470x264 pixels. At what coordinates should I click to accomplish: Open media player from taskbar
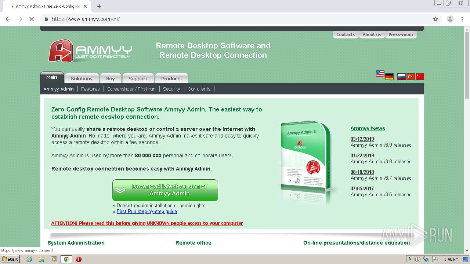pos(54,259)
